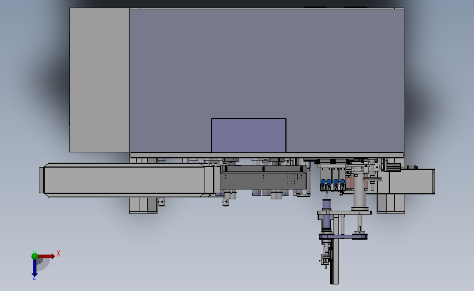Select the bottom right support leg block

click(x=390, y=204)
